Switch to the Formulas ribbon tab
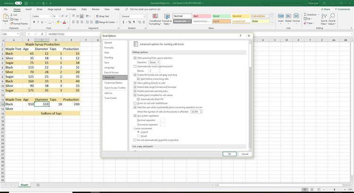354x193 pixels. click(x=71, y=9)
